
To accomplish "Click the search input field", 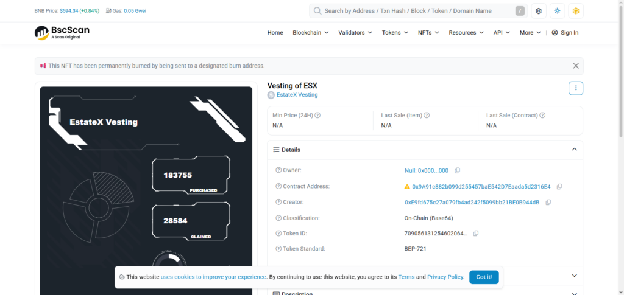I will pyautogui.click(x=418, y=11).
